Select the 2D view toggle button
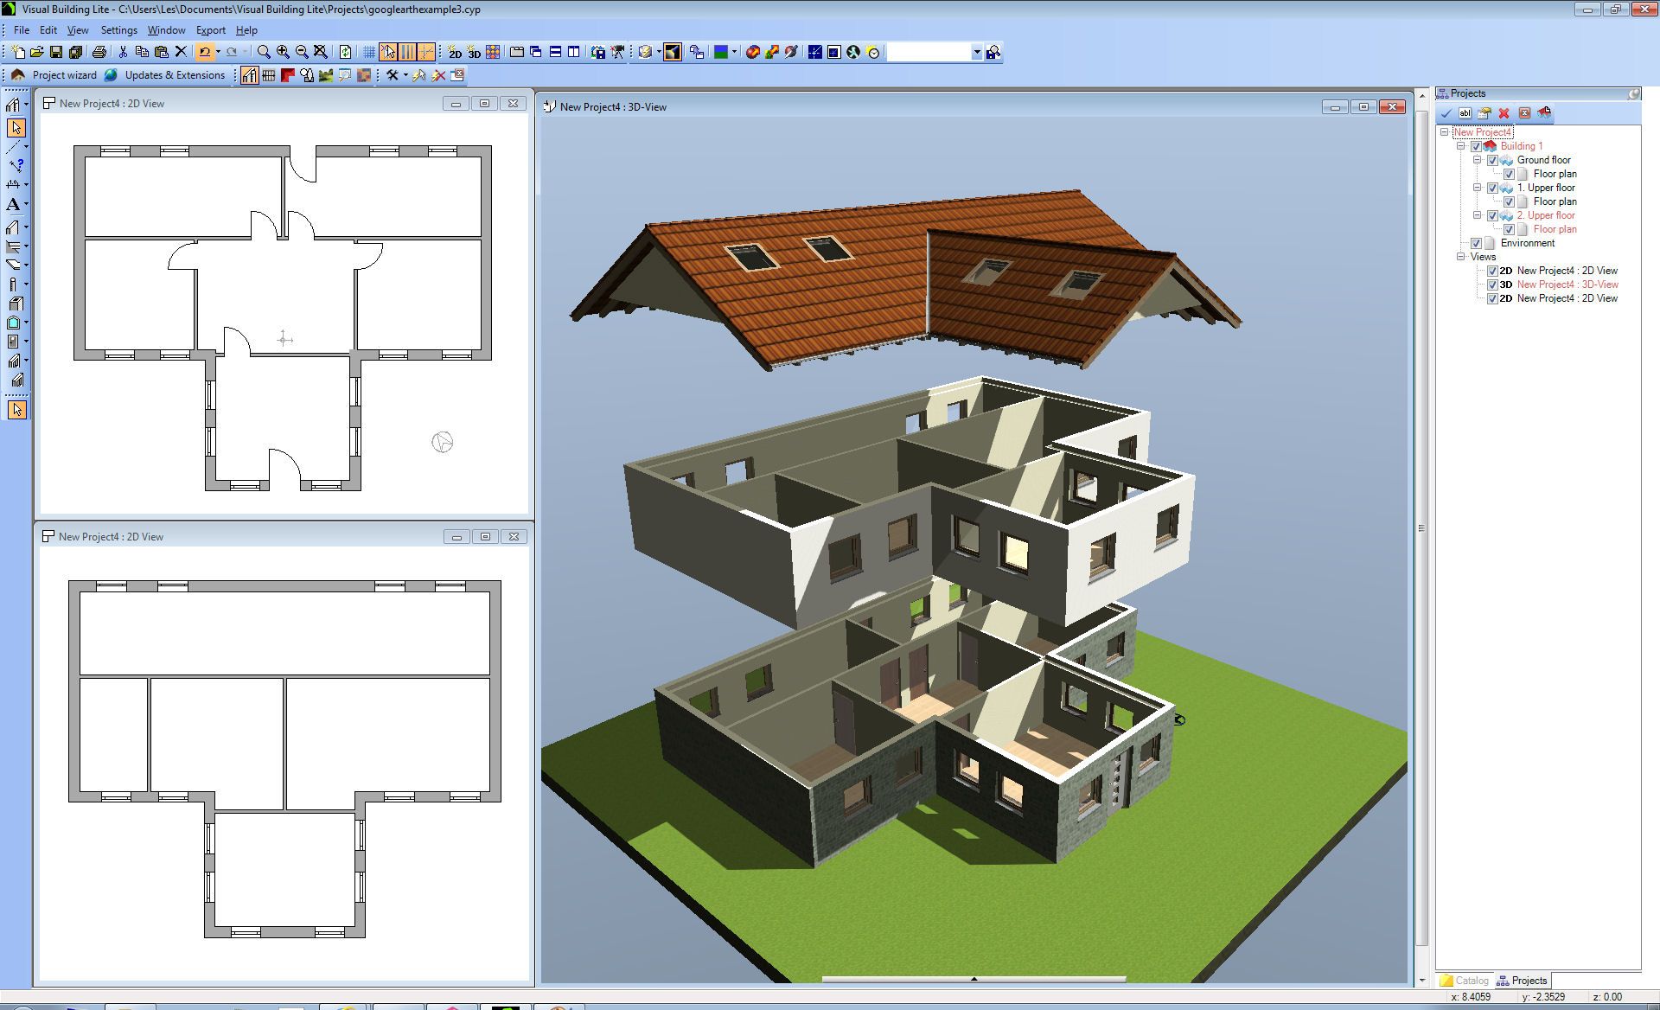 coord(454,54)
